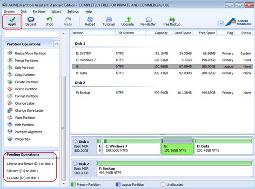Click the left panel scrollbar thumb
This screenshot has width=255, height=189.
click(64, 128)
